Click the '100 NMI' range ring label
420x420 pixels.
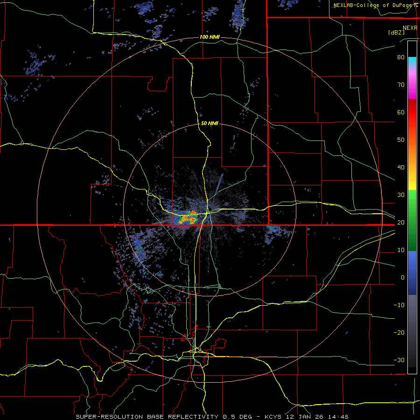point(210,37)
